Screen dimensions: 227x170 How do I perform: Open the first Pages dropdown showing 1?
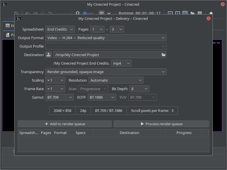coord(97,29)
